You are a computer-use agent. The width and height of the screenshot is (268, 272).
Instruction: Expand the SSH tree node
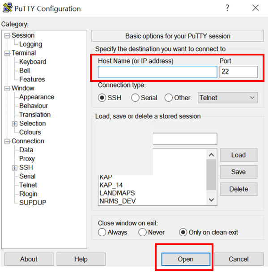click(x=15, y=168)
